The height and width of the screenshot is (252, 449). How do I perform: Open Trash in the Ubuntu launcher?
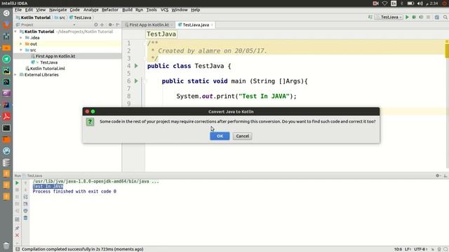tap(6, 246)
